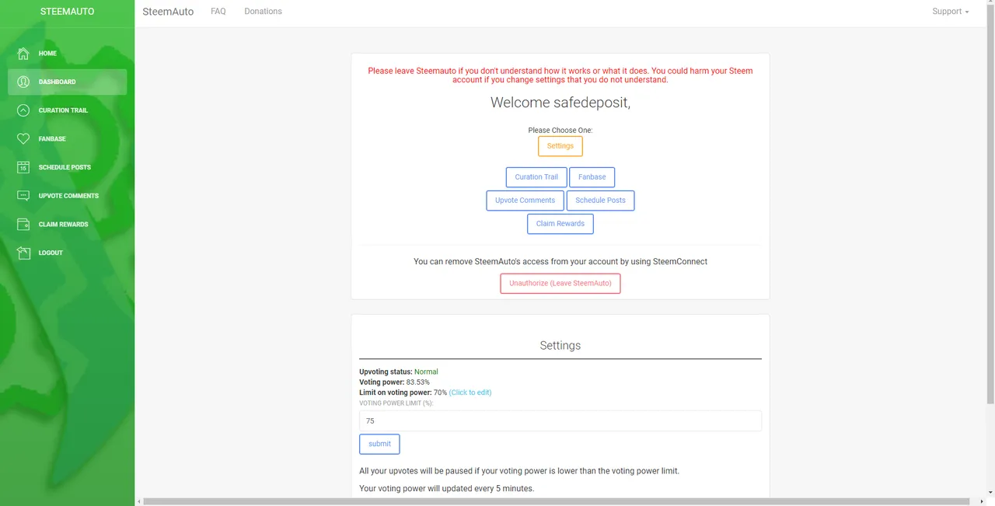Select UPVOTE COMMENTS in sidebar
995x506 pixels.
click(x=68, y=196)
